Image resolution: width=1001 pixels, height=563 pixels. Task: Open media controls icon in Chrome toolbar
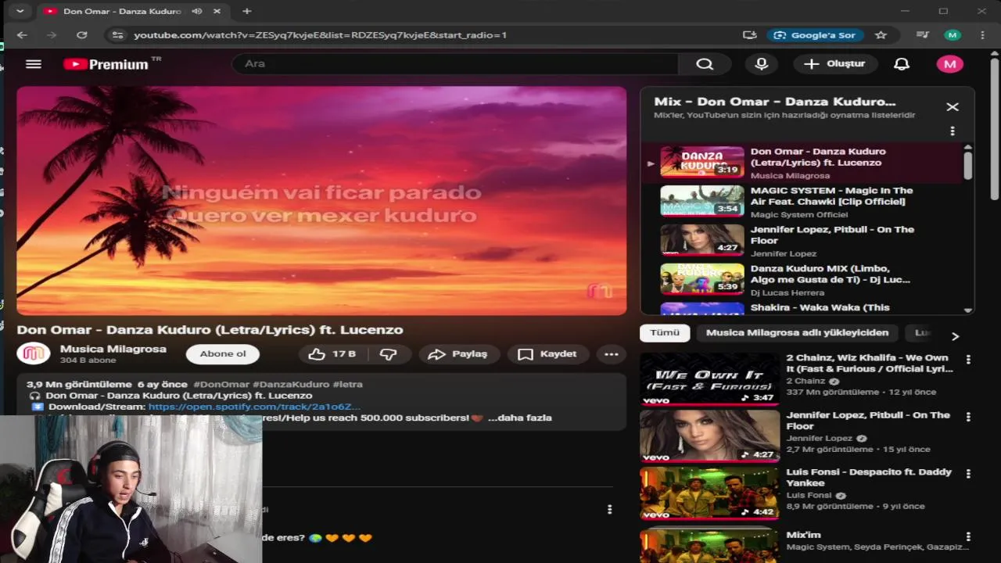[x=923, y=35]
